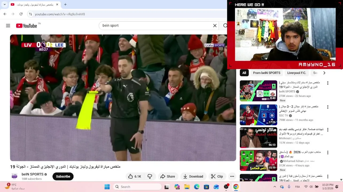The height and width of the screenshot is (192, 343).
Task: Click '16M subscribers' text
Action: (x=31, y=179)
